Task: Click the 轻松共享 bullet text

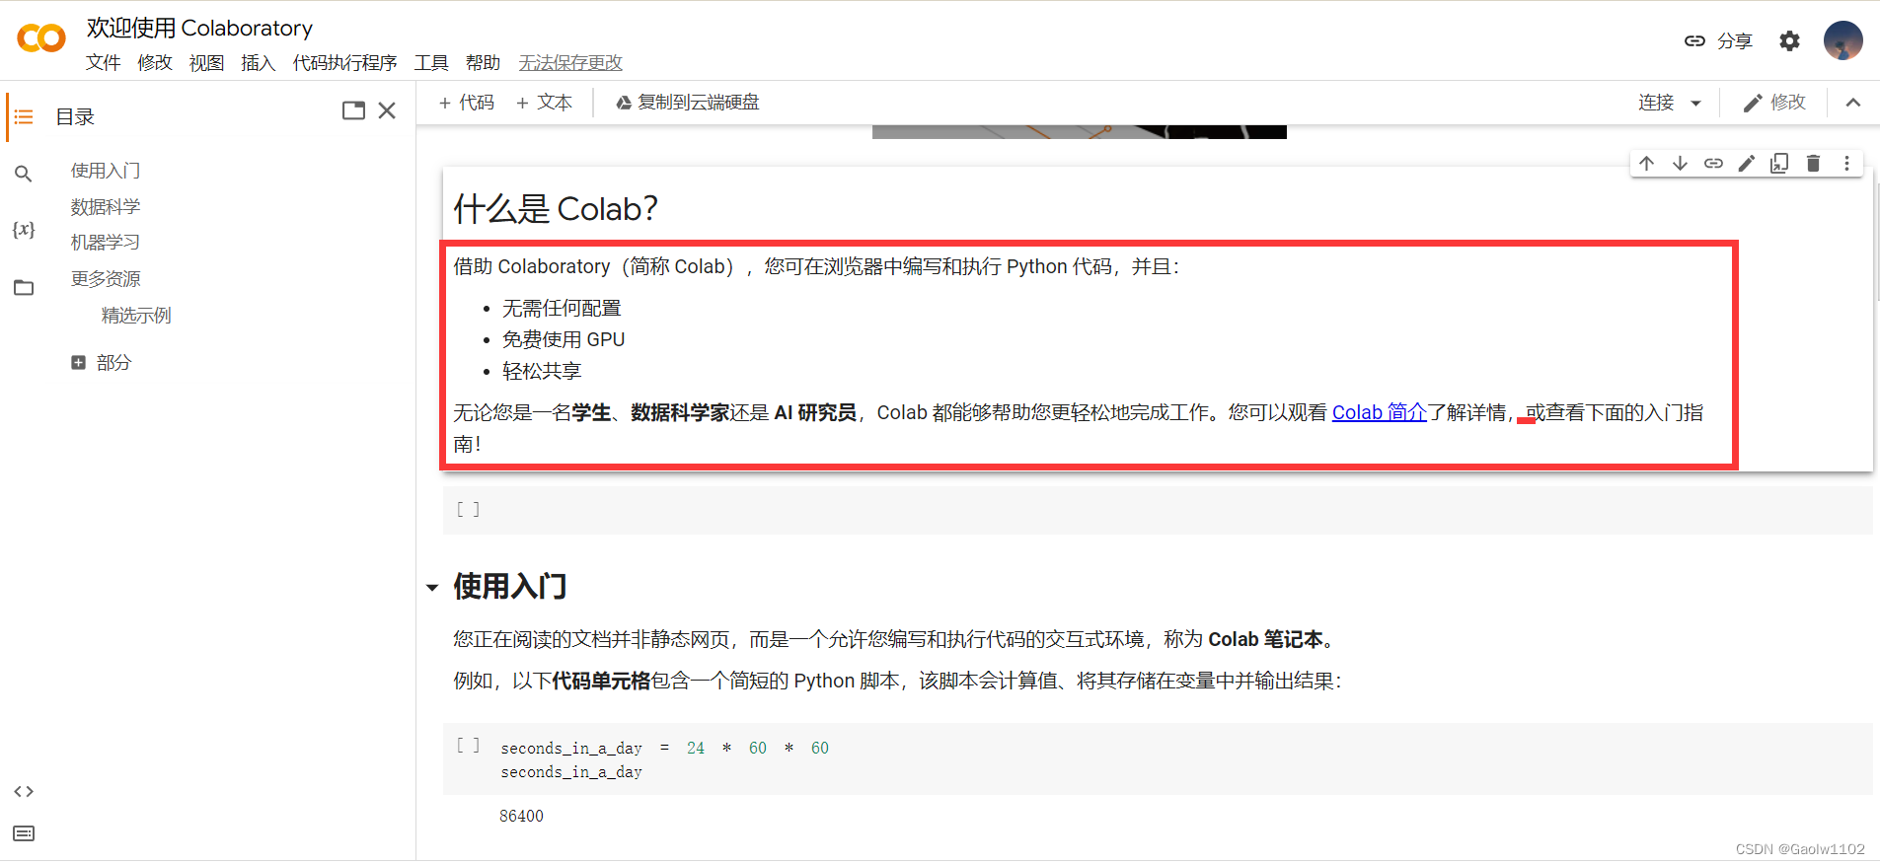Action: click(x=542, y=372)
